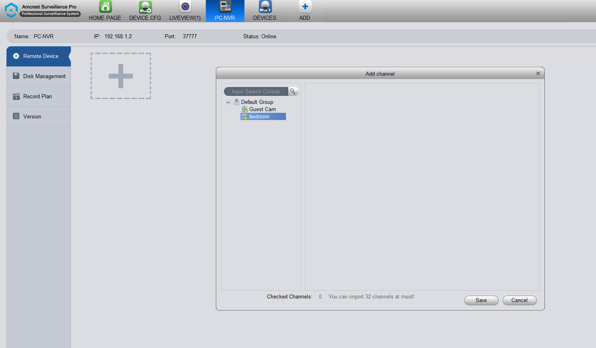
Task: Click the search magnifier icon in Add channel
Action: 293,91
